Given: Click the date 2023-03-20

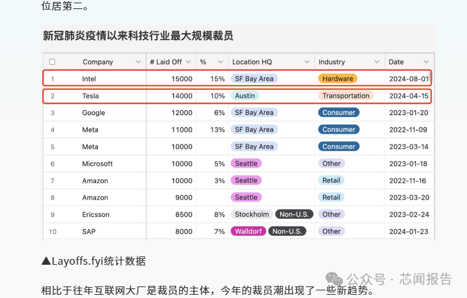Looking at the screenshot, I should point(409,198).
